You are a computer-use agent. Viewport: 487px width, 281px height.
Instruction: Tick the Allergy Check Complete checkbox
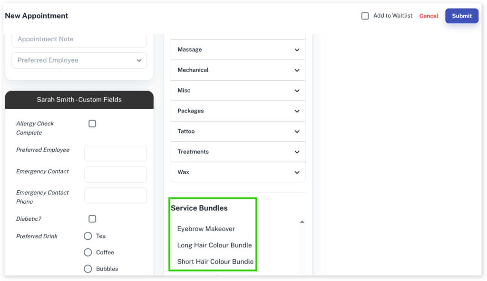coord(92,123)
